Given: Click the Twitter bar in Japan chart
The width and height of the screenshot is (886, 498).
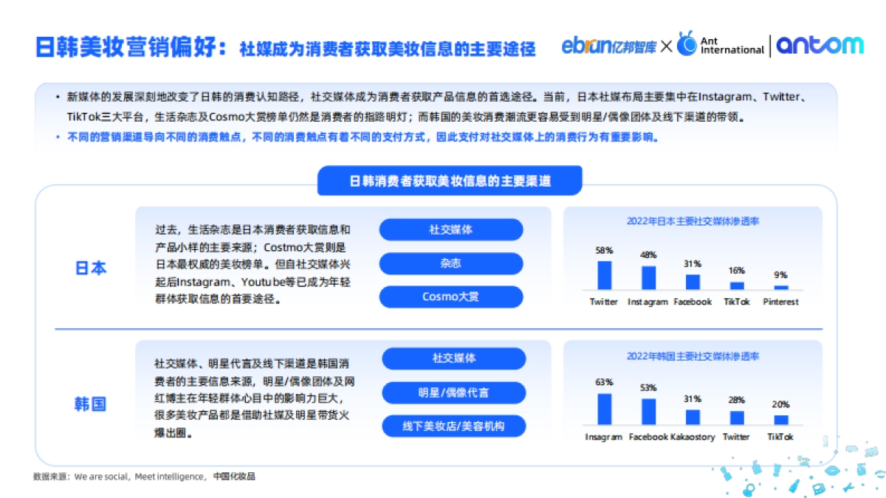Looking at the screenshot, I should click(x=603, y=275).
